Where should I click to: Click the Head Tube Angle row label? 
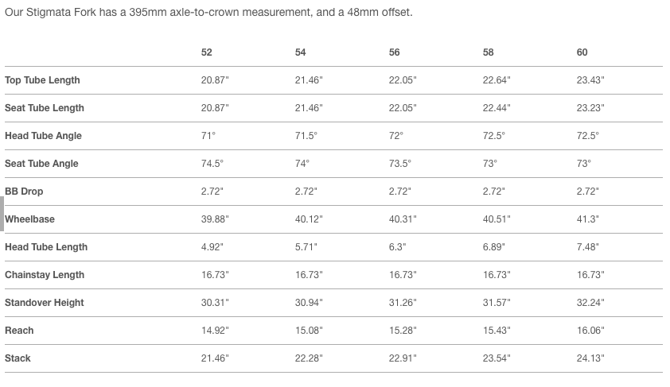(43, 136)
